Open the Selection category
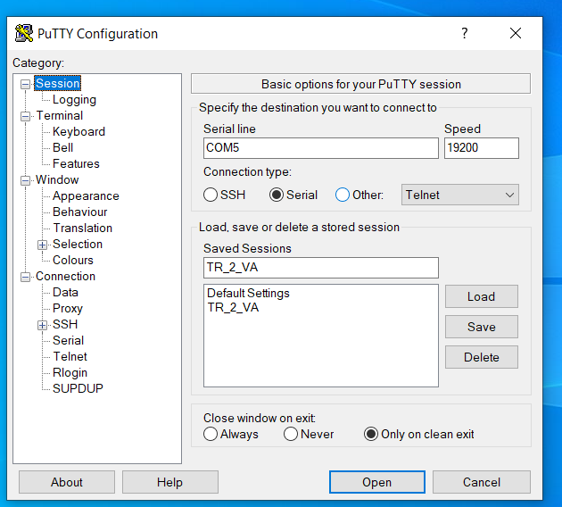The width and height of the screenshot is (562, 507). (x=78, y=244)
